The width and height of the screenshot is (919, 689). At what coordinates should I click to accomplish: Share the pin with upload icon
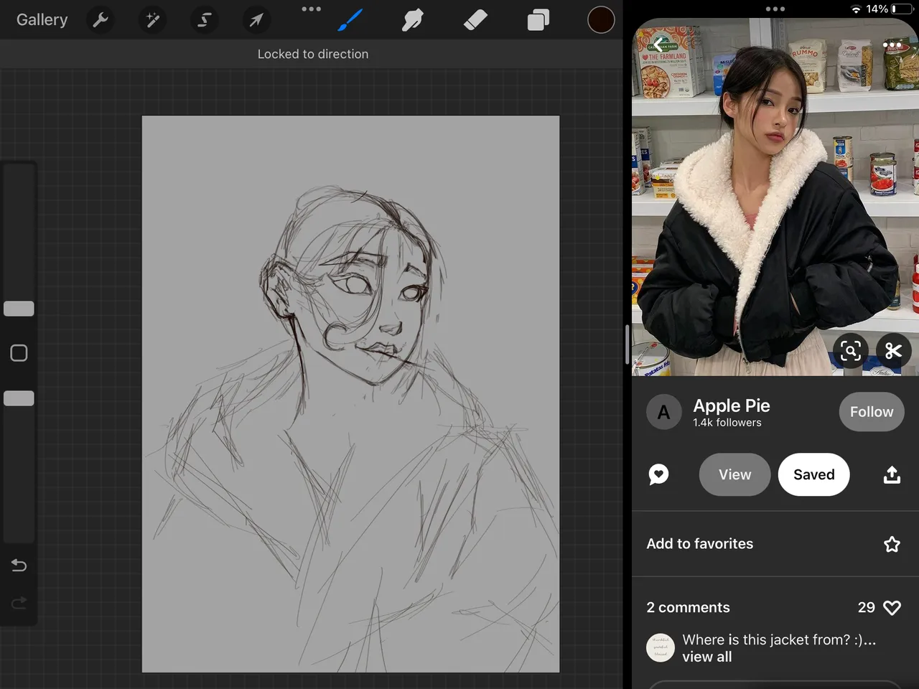point(892,474)
